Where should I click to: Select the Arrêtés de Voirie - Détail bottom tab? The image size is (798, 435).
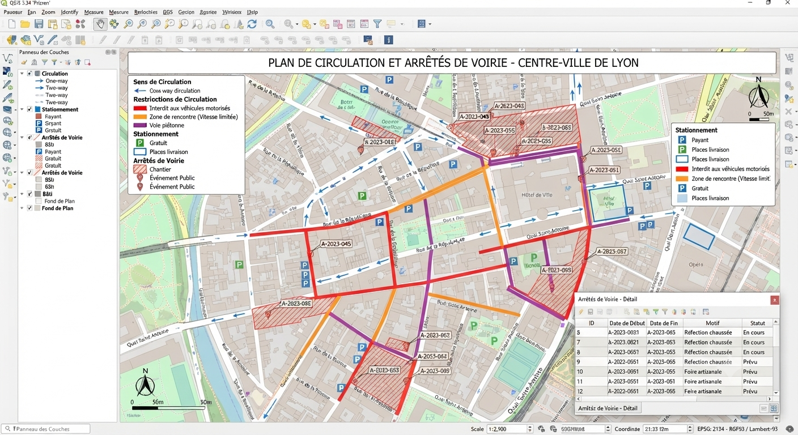[x=608, y=408]
